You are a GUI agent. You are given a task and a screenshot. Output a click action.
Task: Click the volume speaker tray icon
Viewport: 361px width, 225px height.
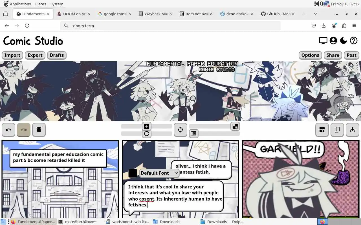pyautogui.click(x=319, y=4)
